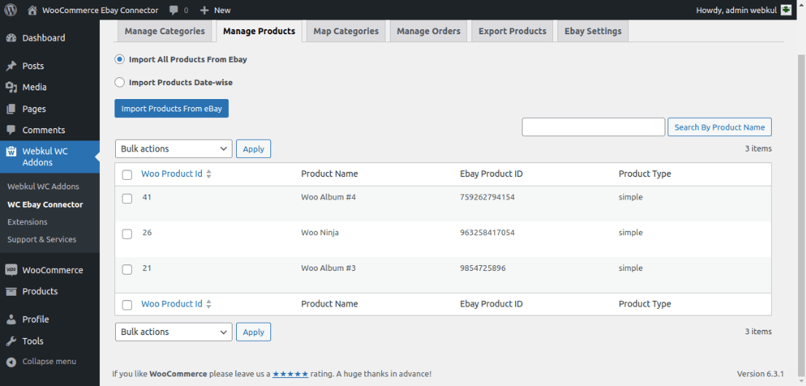Check the Woo Album #4 row checkbox
806x386 pixels.
coord(127,198)
